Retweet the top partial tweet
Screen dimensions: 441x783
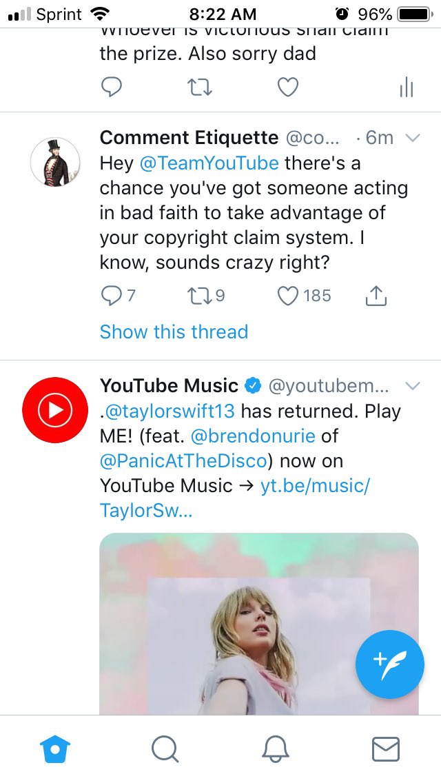(199, 88)
